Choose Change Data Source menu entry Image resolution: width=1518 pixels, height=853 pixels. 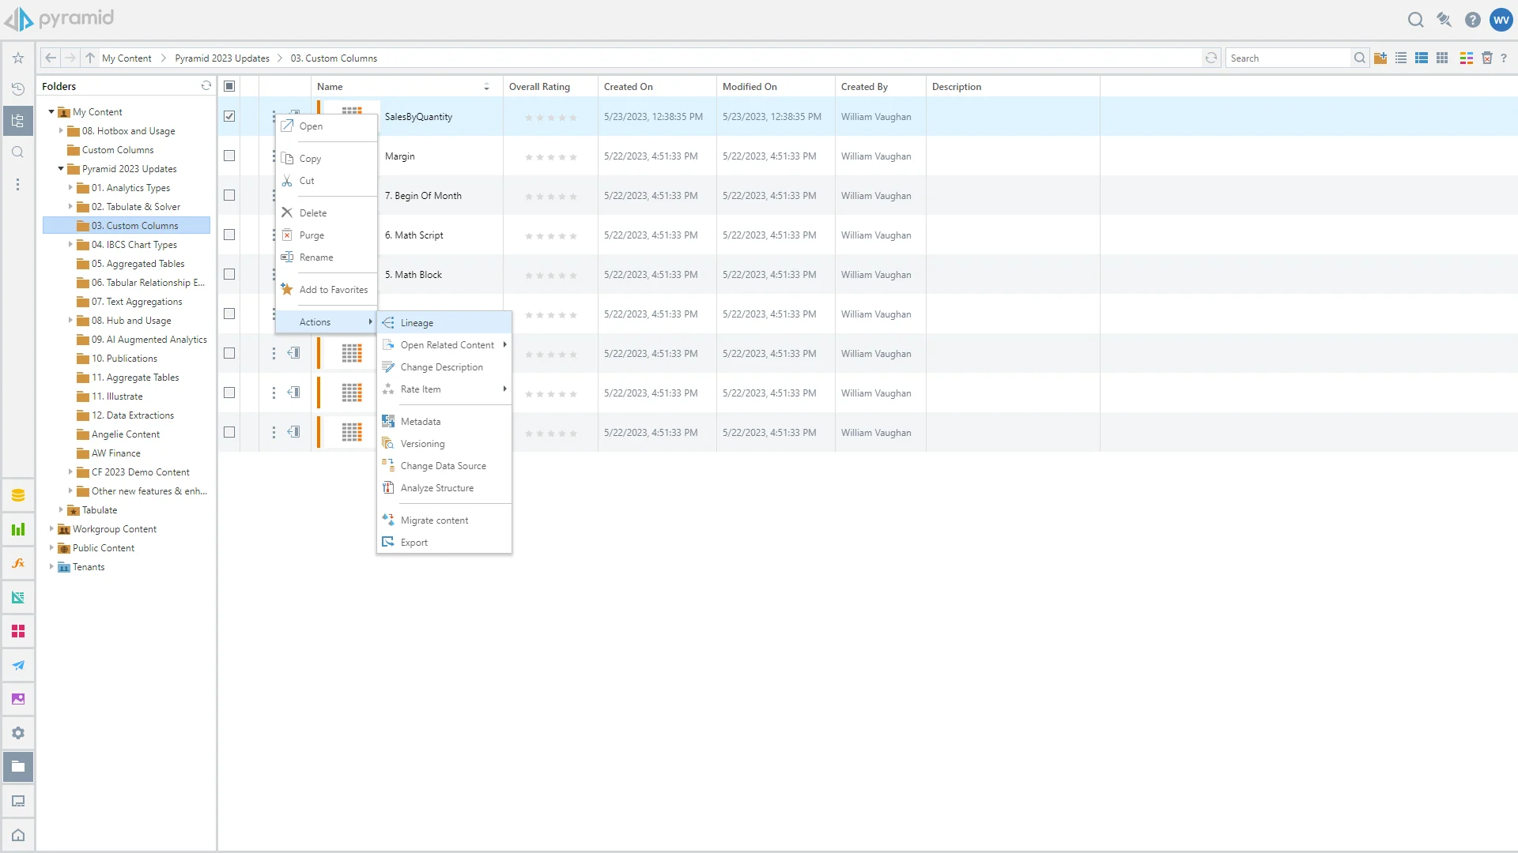coord(443,466)
